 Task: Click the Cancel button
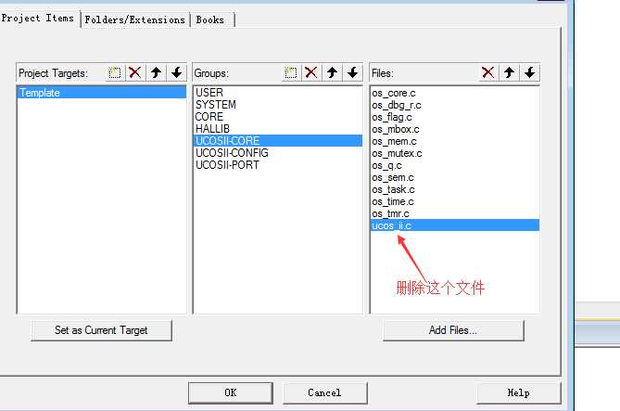pos(324,392)
